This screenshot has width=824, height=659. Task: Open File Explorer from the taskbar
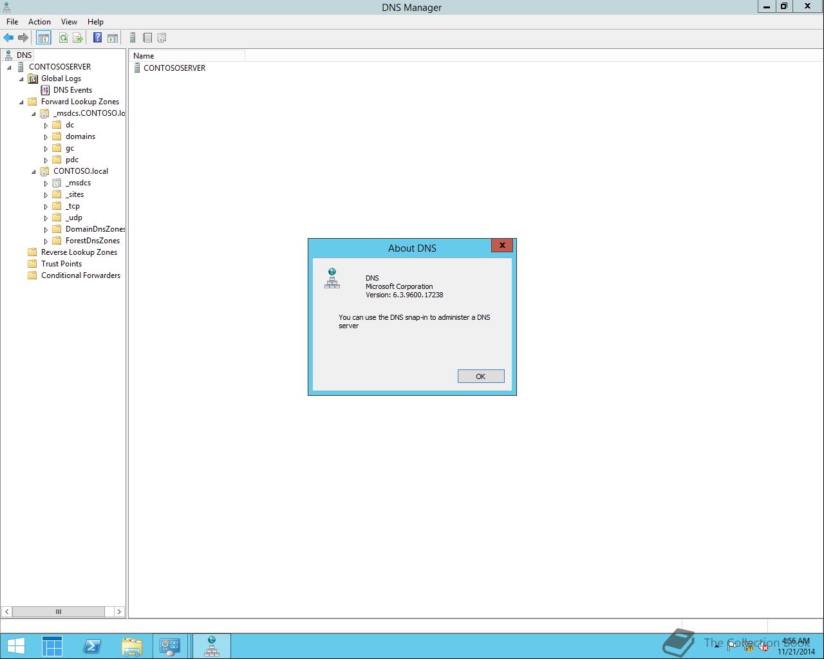[x=131, y=646]
